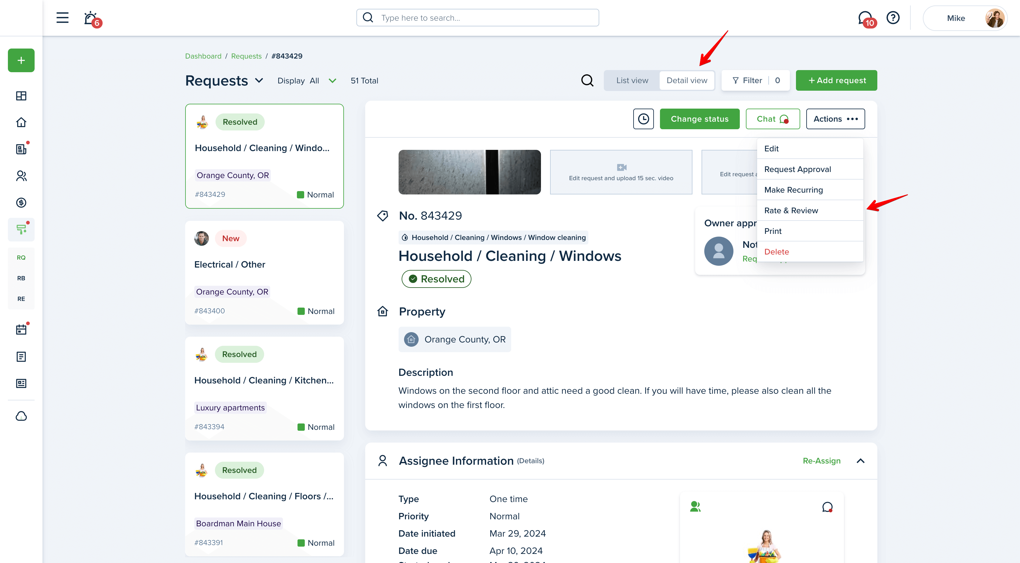Click the owner avatar in Owner approval card
Screen dimensions: 1020x563
[x=719, y=251]
